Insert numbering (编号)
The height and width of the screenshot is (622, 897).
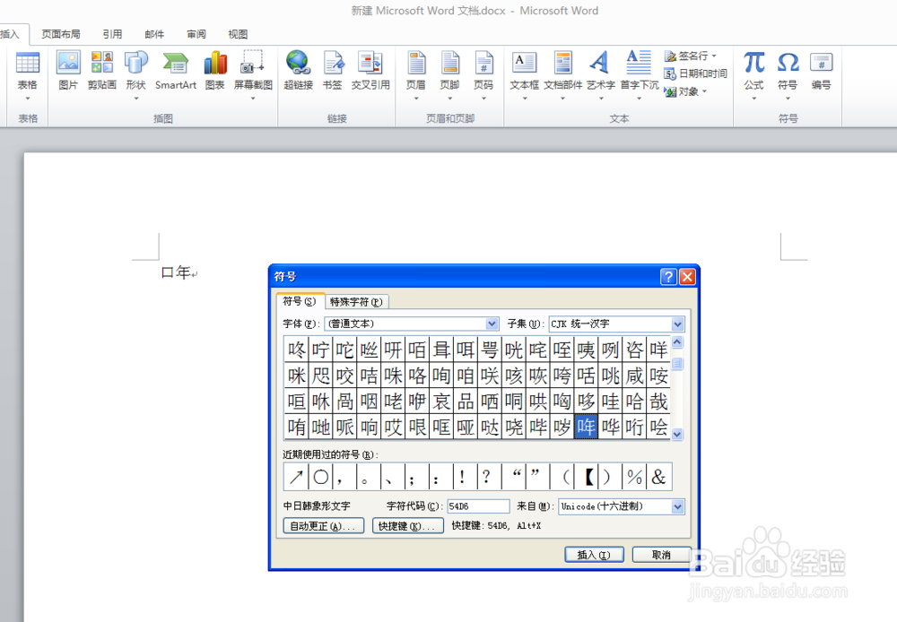[821, 71]
